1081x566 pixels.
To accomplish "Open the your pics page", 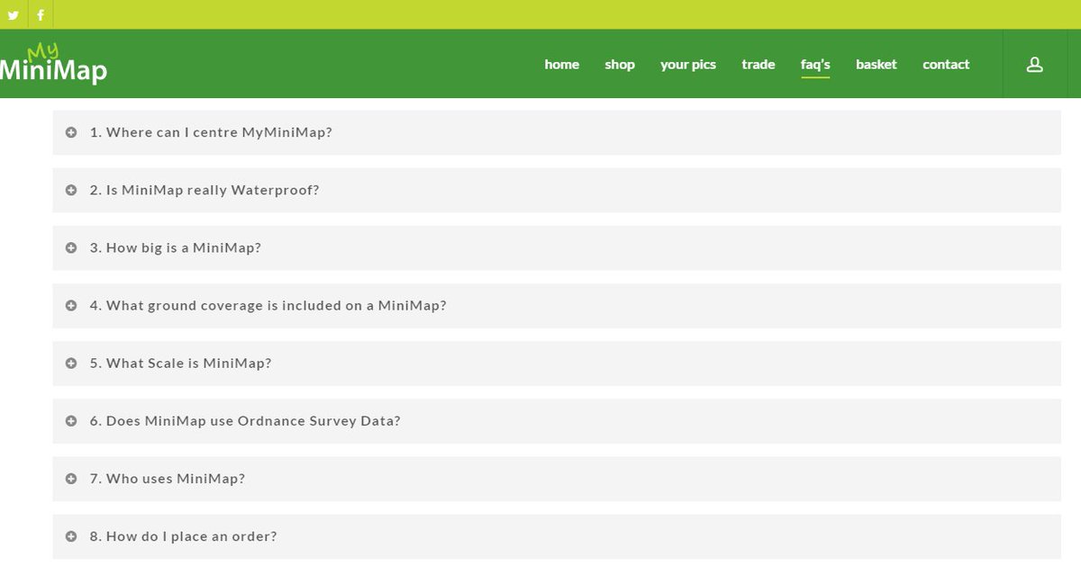I will pos(688,65).
